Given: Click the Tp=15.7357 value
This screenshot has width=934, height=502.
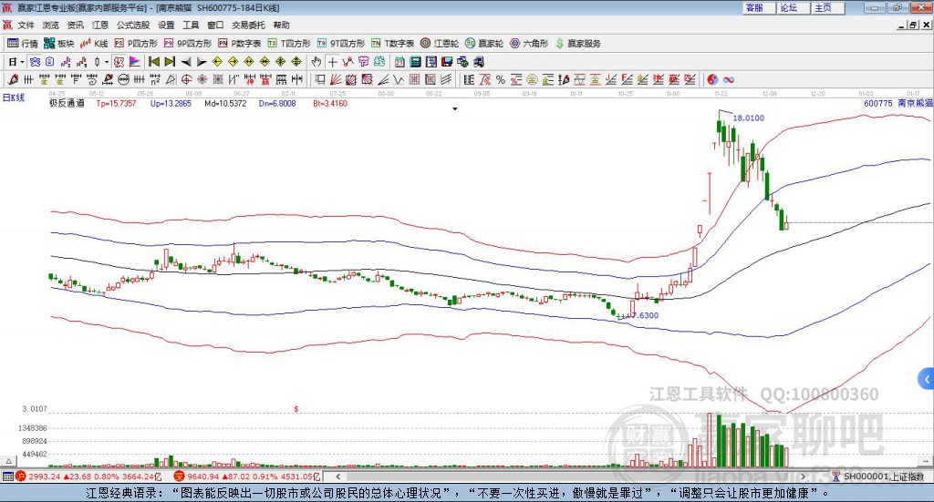Looking at the screenshot, I should 116,104.
